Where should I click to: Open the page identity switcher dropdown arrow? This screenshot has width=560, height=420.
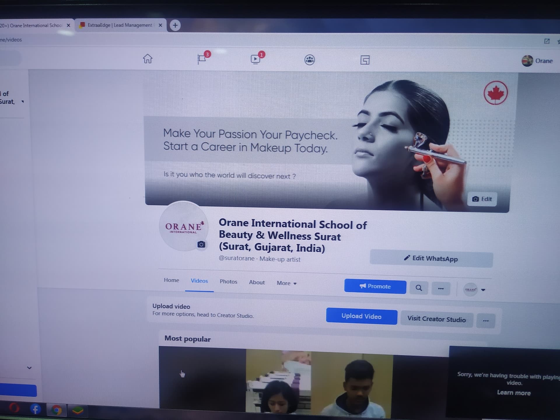tap(483, 290)
